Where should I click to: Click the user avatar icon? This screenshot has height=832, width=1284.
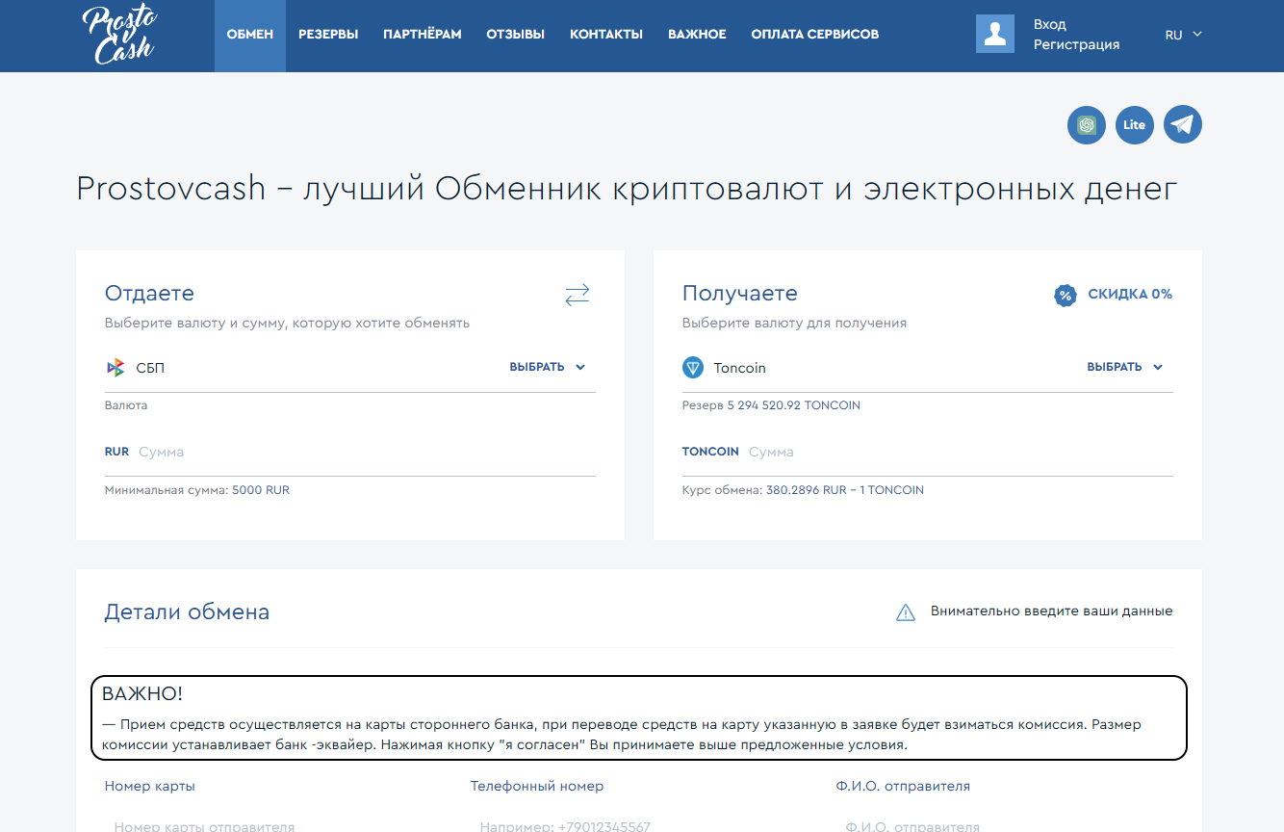(x=995, y=34)
